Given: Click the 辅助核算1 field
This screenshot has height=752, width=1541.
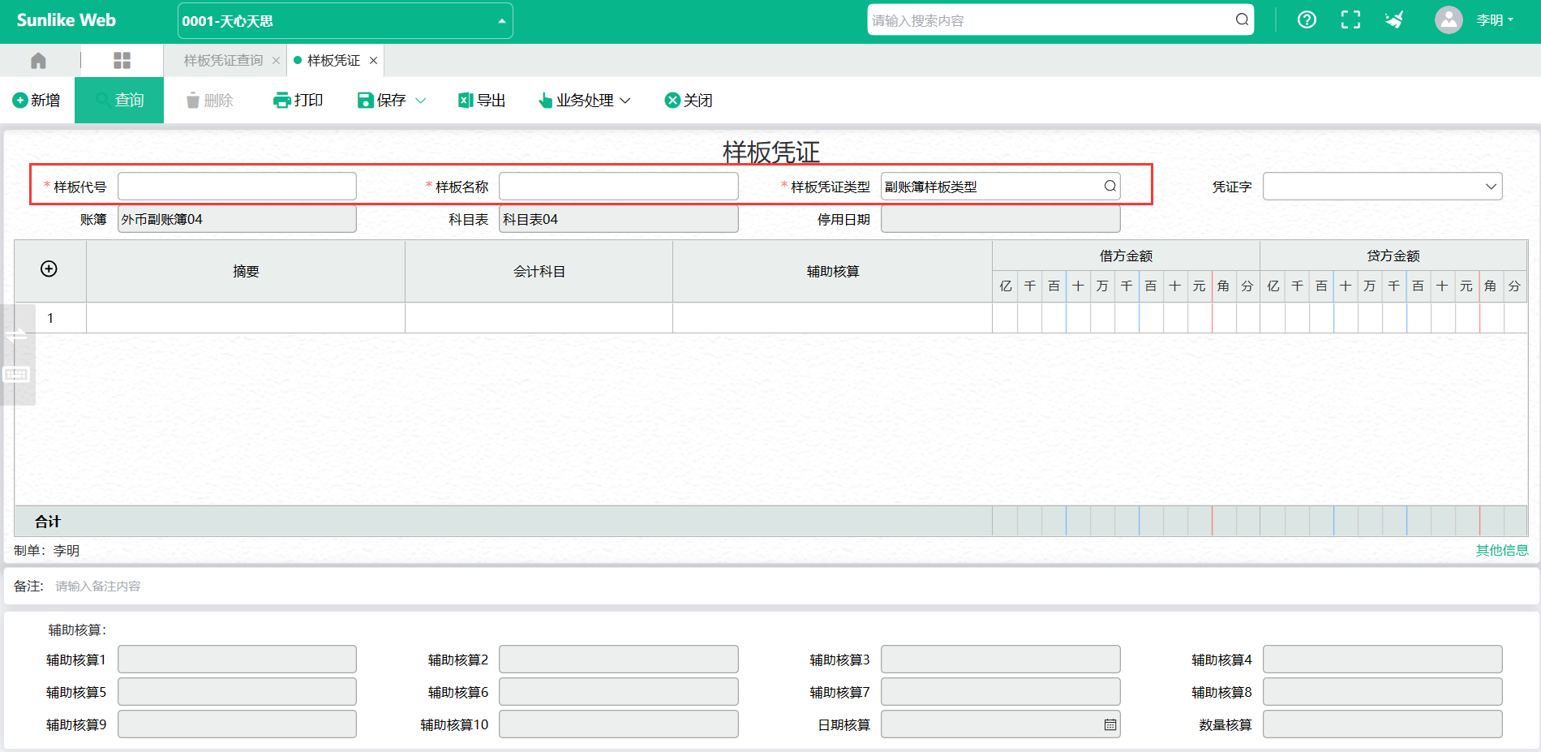Looking at the screenshot, I should [237, 660].
